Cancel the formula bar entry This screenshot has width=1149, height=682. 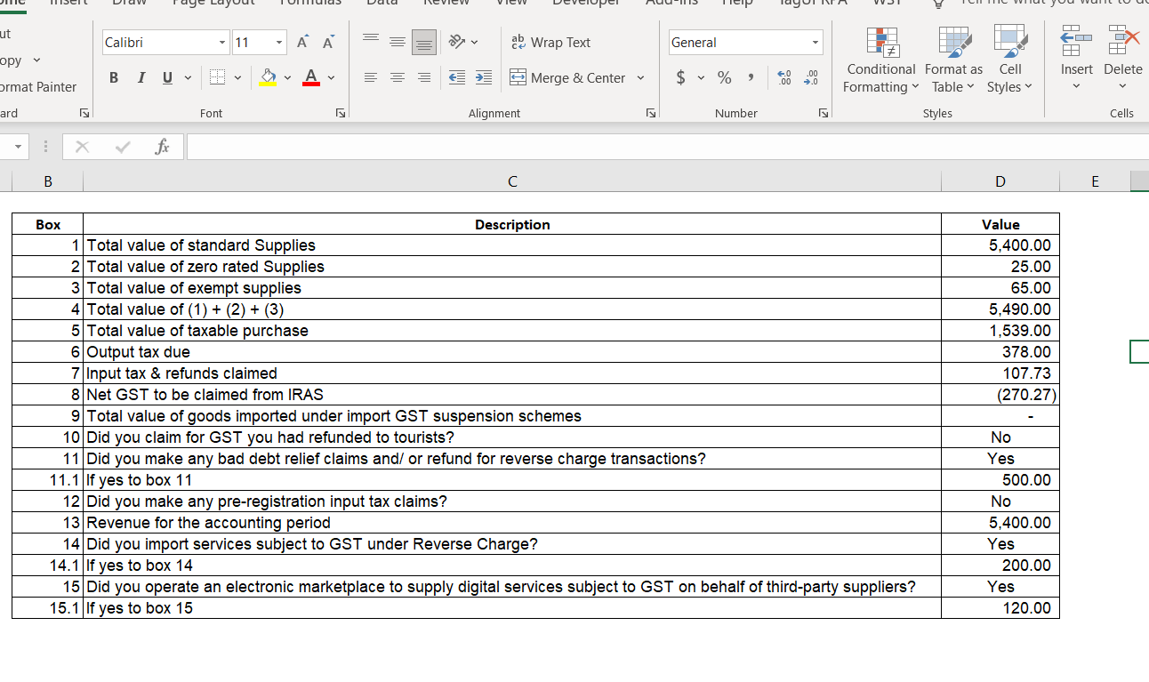[x=82, y=148]
